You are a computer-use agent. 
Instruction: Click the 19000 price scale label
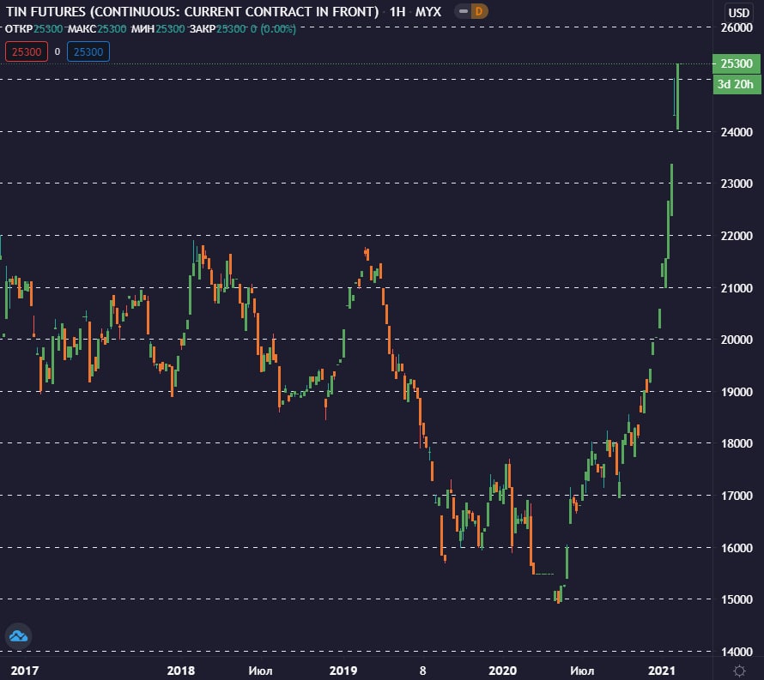pyautogui.click(x=737, y=392)
